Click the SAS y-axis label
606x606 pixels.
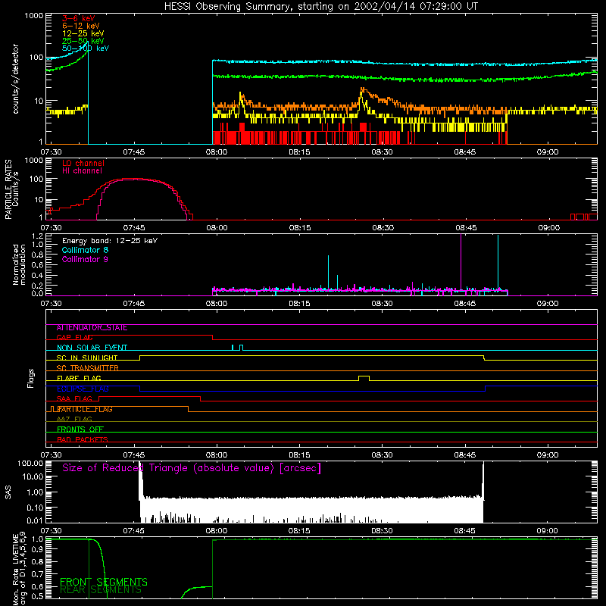8,492
